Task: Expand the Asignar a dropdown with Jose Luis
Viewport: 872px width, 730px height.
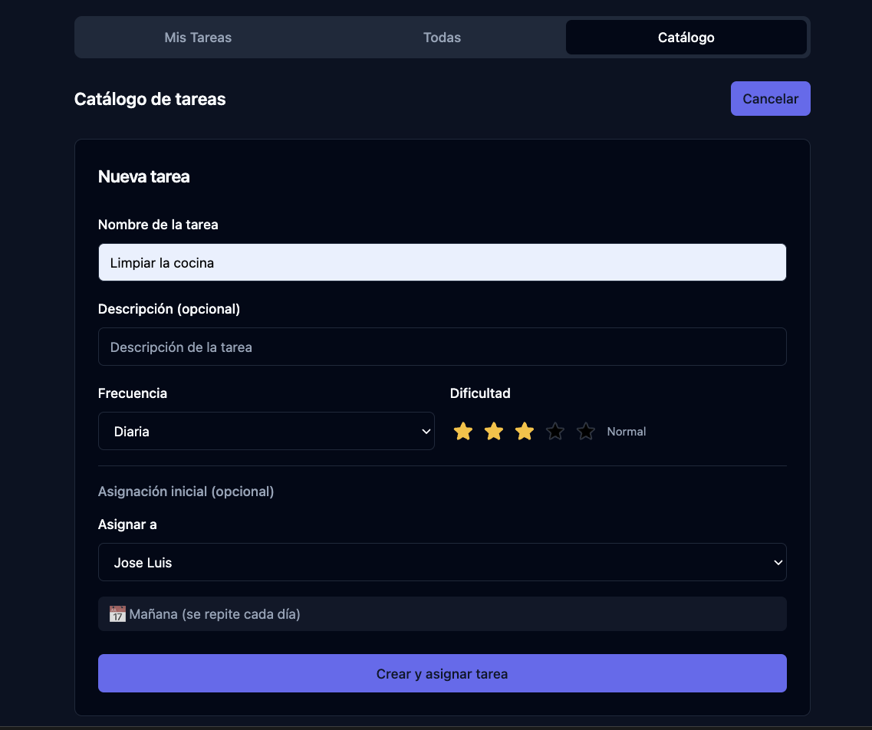Action: click(442, 563)
